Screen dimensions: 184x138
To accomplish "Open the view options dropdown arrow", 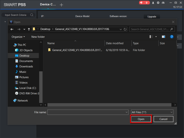I will (x=156, y=37).
